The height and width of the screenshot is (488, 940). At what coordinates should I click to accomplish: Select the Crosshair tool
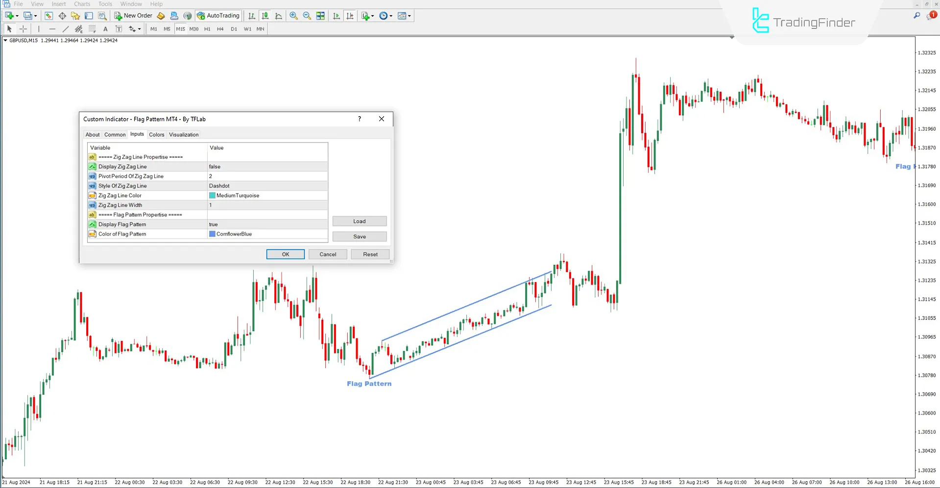23,29
